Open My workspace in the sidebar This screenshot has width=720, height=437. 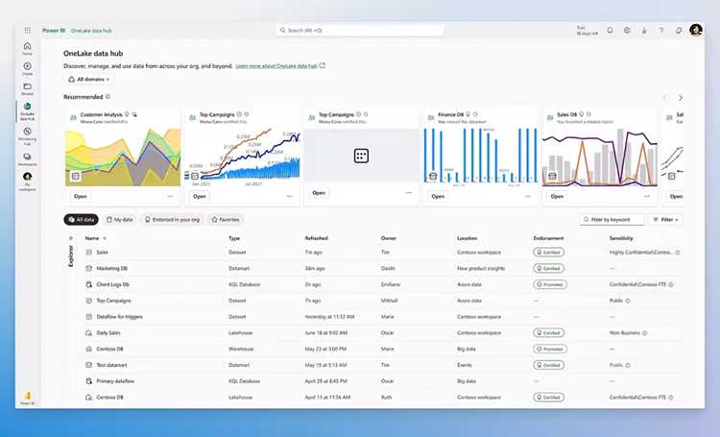click(x=28, y=182)
